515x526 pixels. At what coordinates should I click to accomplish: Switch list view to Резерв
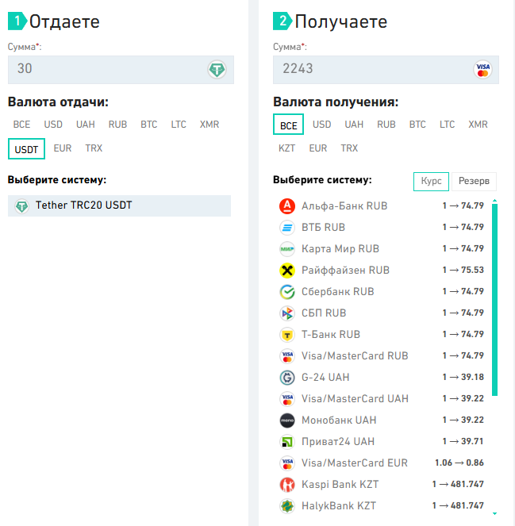[474, 182]
